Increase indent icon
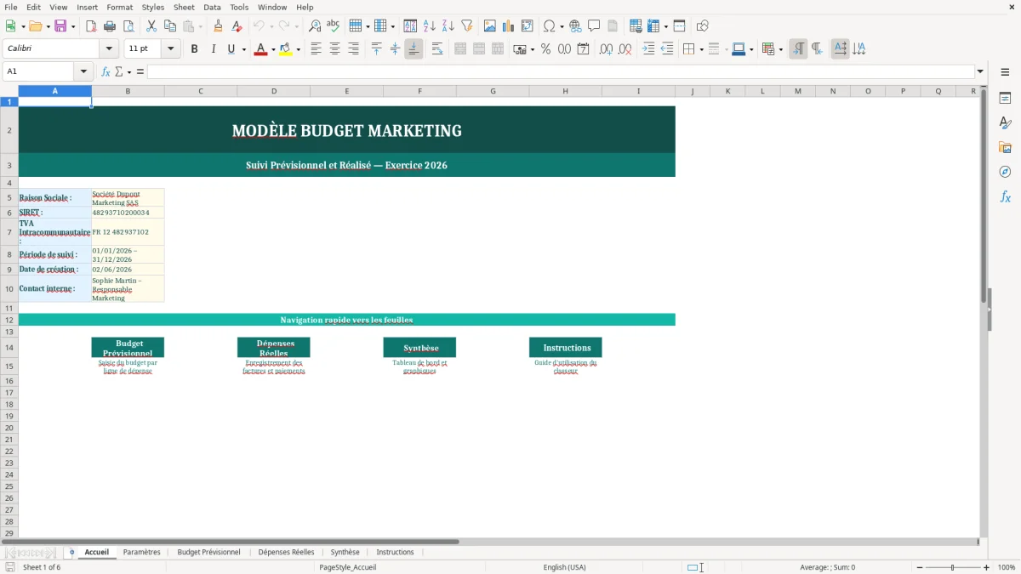This screenshot has height=574, width=1021. [x=648, y=49]
